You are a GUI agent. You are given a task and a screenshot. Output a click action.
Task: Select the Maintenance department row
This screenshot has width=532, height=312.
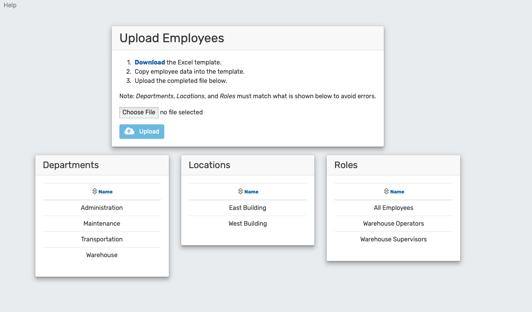(x=102, y=223)
